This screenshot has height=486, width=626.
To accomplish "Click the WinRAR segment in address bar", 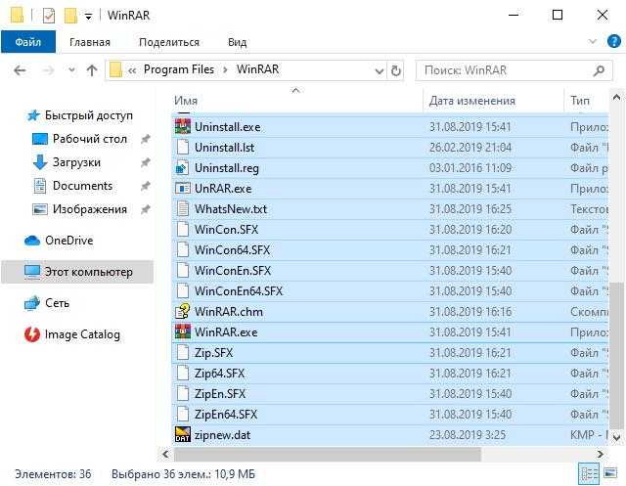I will click(x=257, y=69).
